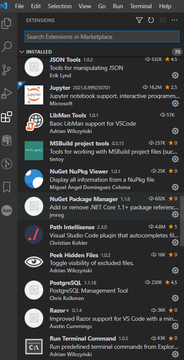Open the Bookmarks activity bar icon
The height and width of the screenshot is (360, 184).
(6, 187)
